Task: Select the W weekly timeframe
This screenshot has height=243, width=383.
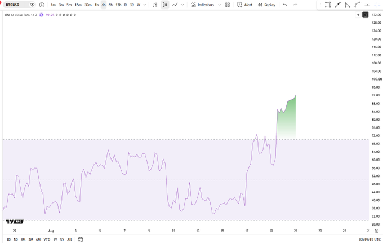Action: pos(139,5)
